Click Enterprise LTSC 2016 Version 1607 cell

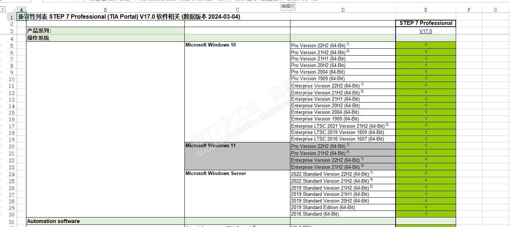pyautogui.click(x=343, y=139)
